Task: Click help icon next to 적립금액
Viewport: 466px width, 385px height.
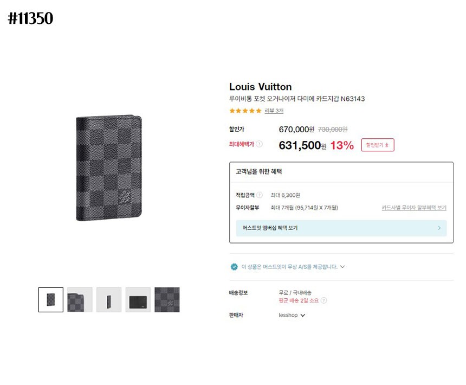Action: click(260, 195)
